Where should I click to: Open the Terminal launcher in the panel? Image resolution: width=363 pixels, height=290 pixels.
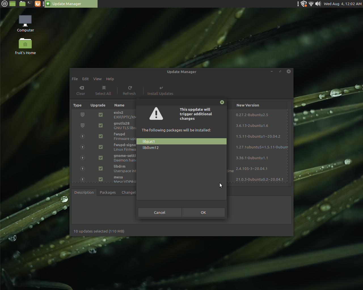coord(30,4)
